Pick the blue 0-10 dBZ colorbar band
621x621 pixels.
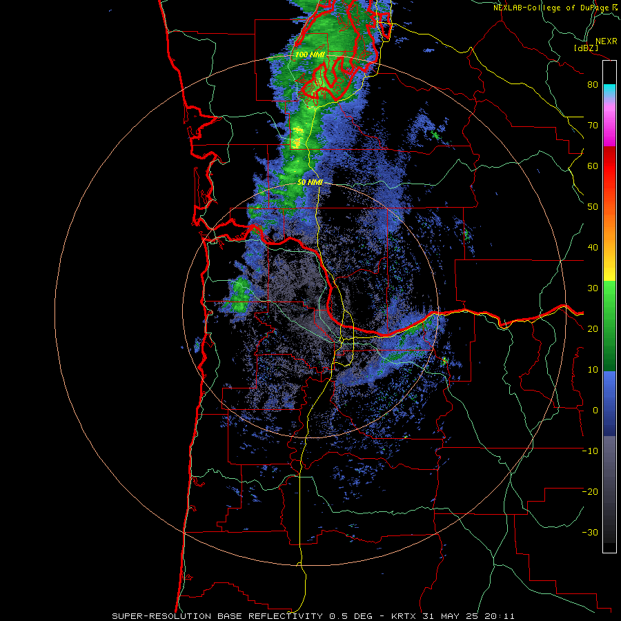tap(609, 390)
